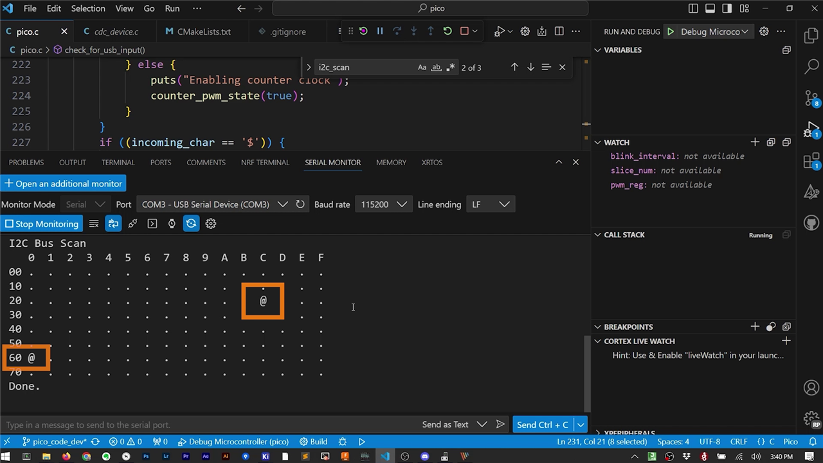Toggle timestamp (watch icon) in serial monitor

(172, 224)
